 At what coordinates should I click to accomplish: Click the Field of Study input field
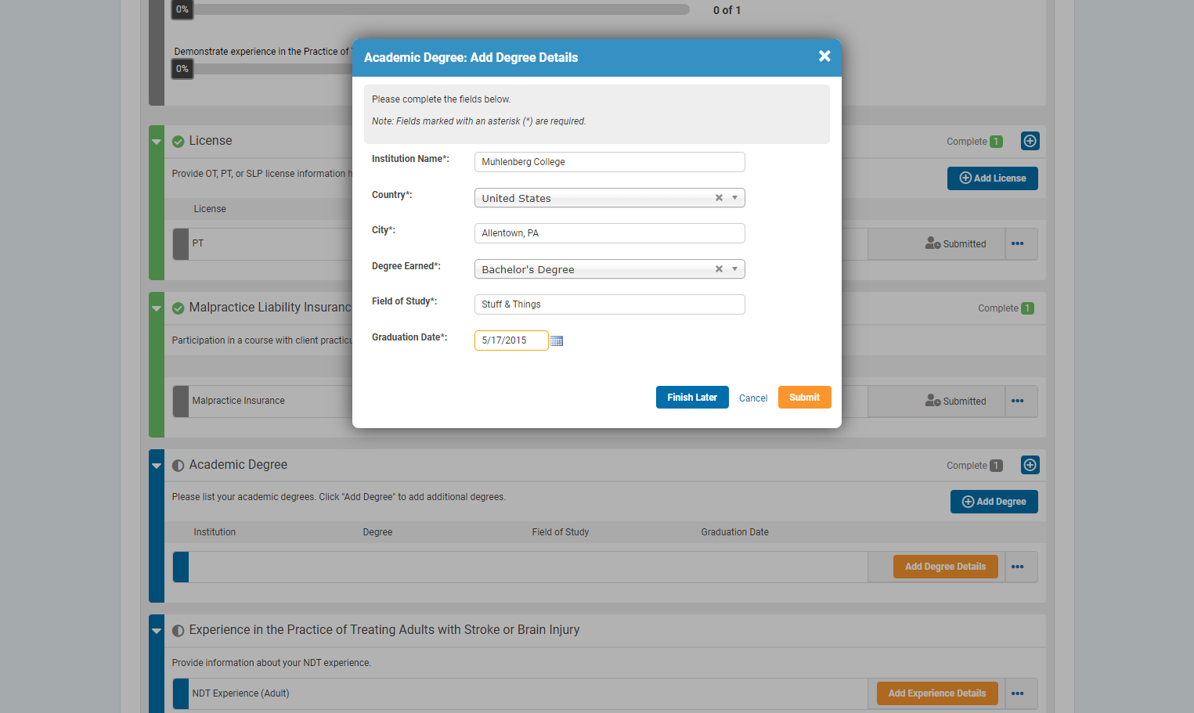[610, 304]
